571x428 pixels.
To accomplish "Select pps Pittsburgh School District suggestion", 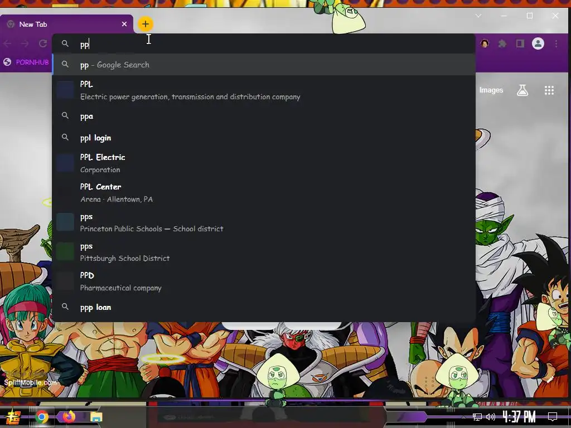I will (264, 252).
